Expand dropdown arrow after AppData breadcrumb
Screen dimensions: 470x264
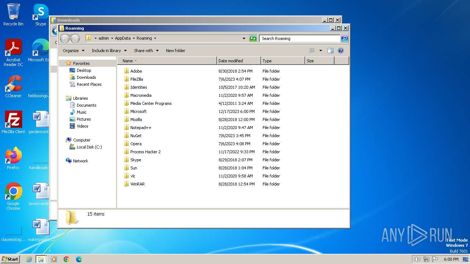[134, 38]
